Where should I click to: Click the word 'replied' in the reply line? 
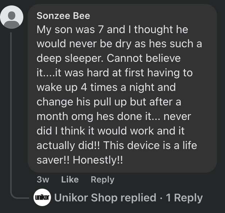tap(138, 198)
